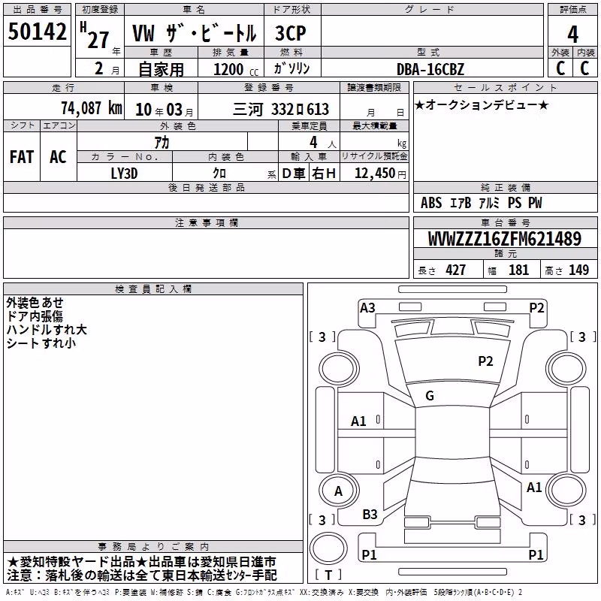Click the G windshield chip mark
The height and width of the screenshot is (601, 601).
point(430,396)
